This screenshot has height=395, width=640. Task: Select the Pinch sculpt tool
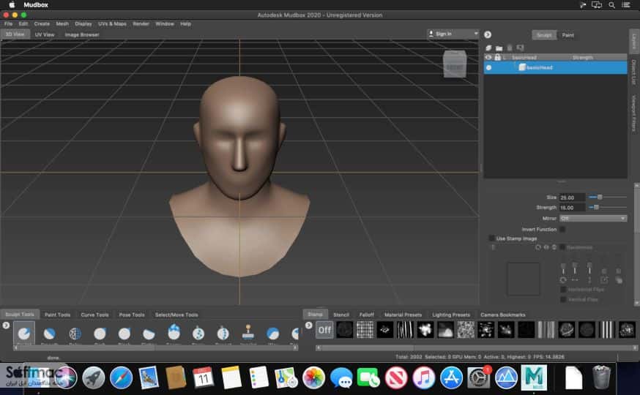[x=124, y=334]
